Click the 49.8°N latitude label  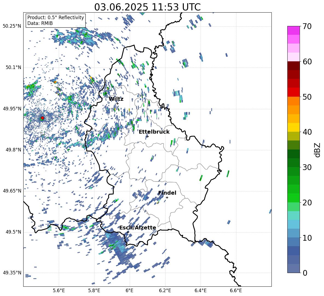(x=13, y=150)
